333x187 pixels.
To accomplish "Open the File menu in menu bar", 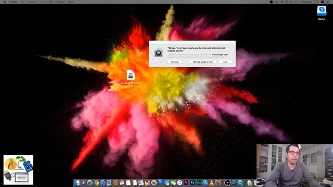I will pyautogui.click(x=22, y=2).
